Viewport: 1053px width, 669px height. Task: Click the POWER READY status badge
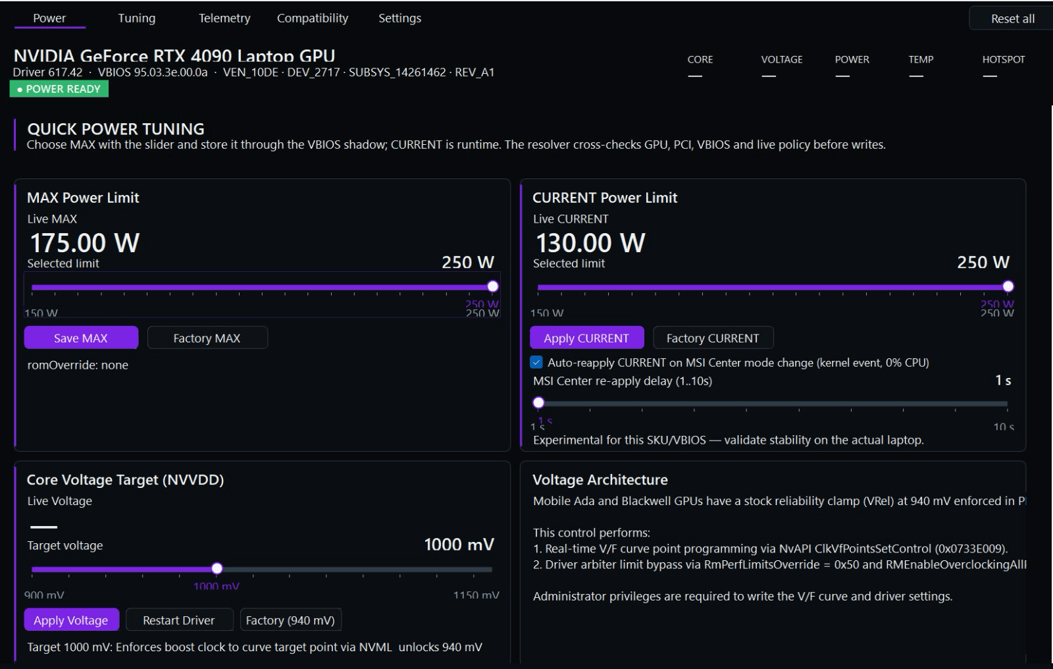59,89
